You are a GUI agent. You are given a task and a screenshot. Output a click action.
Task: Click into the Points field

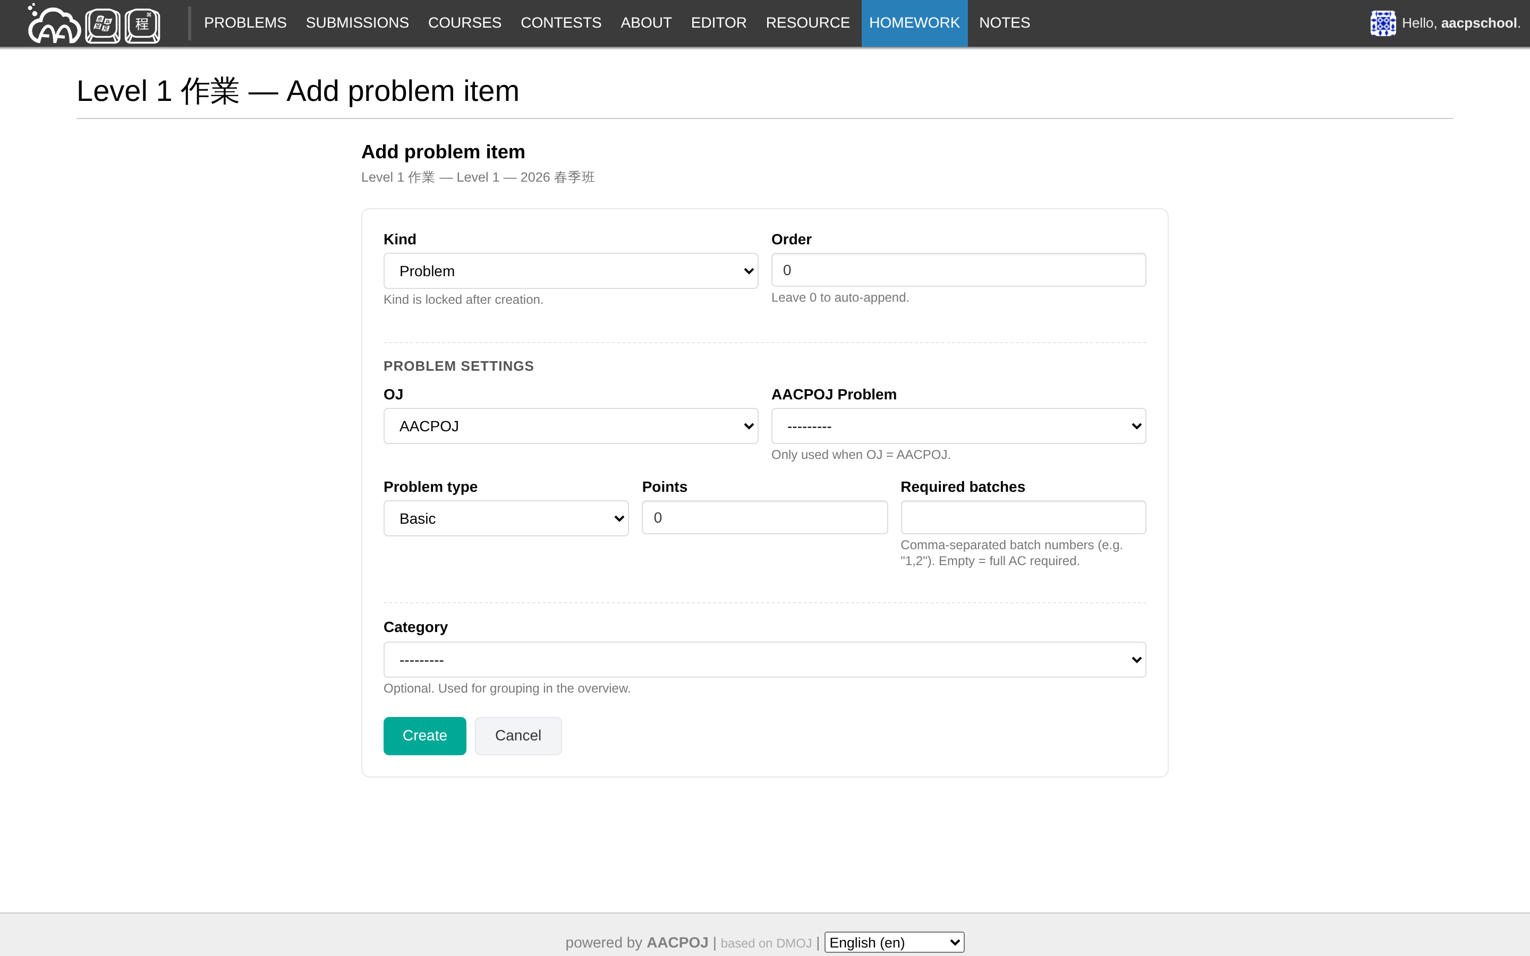tap(764, 518)
